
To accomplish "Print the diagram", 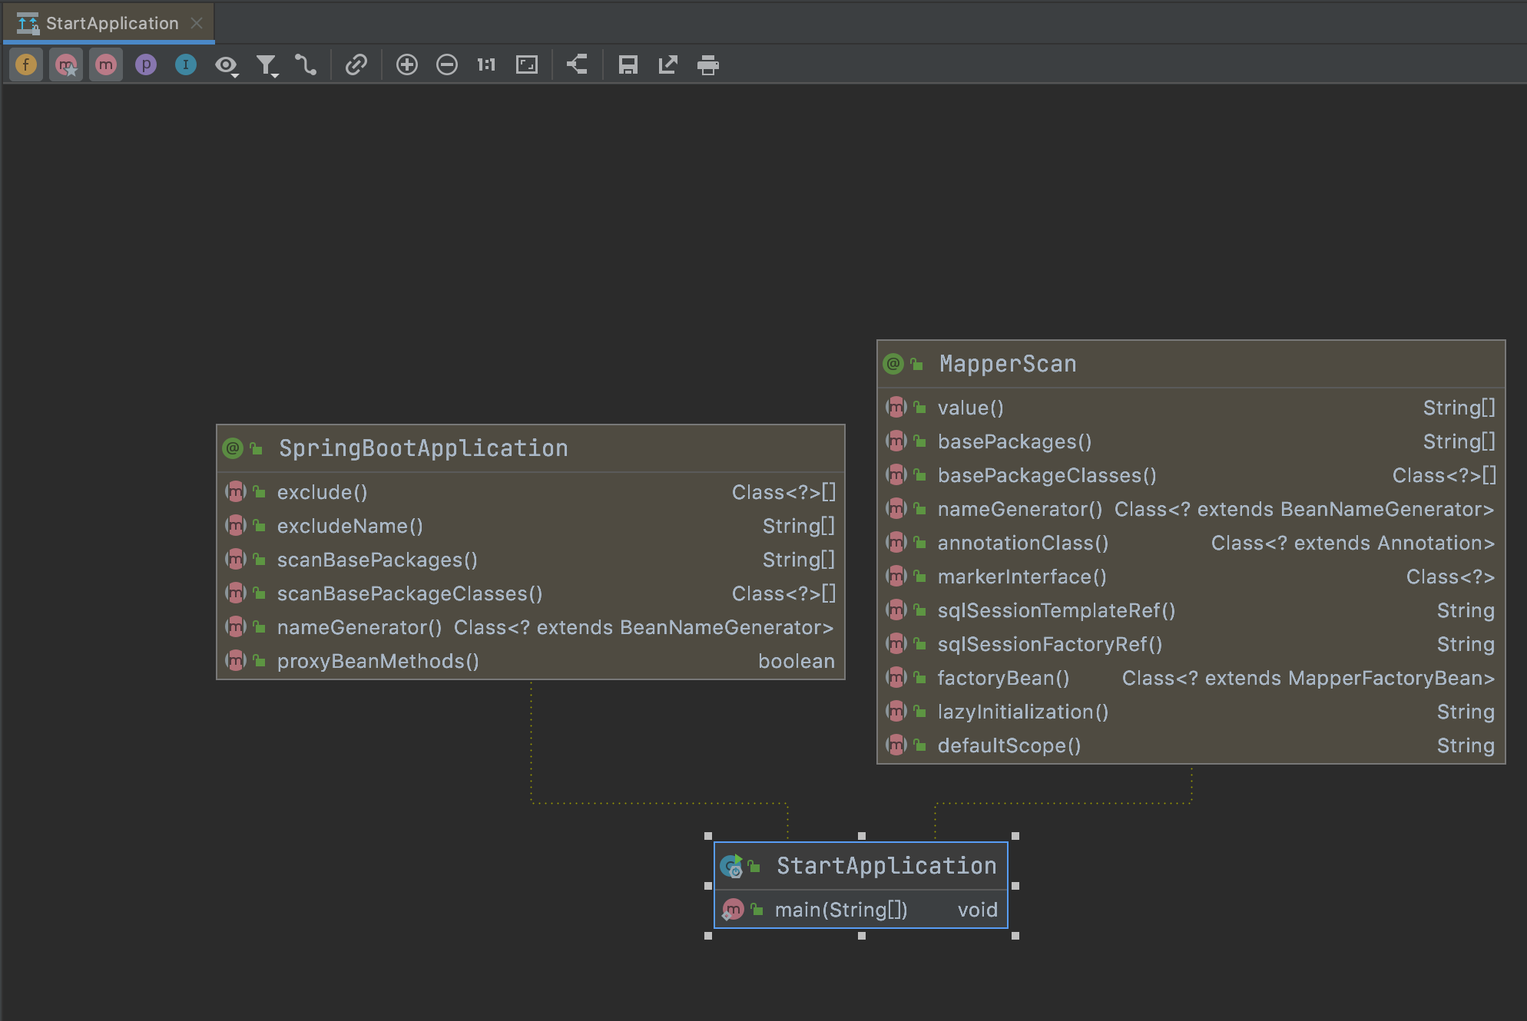I will pos(708,65).
